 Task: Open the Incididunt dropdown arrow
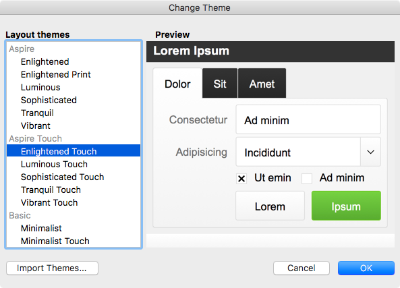pos(370,152)
